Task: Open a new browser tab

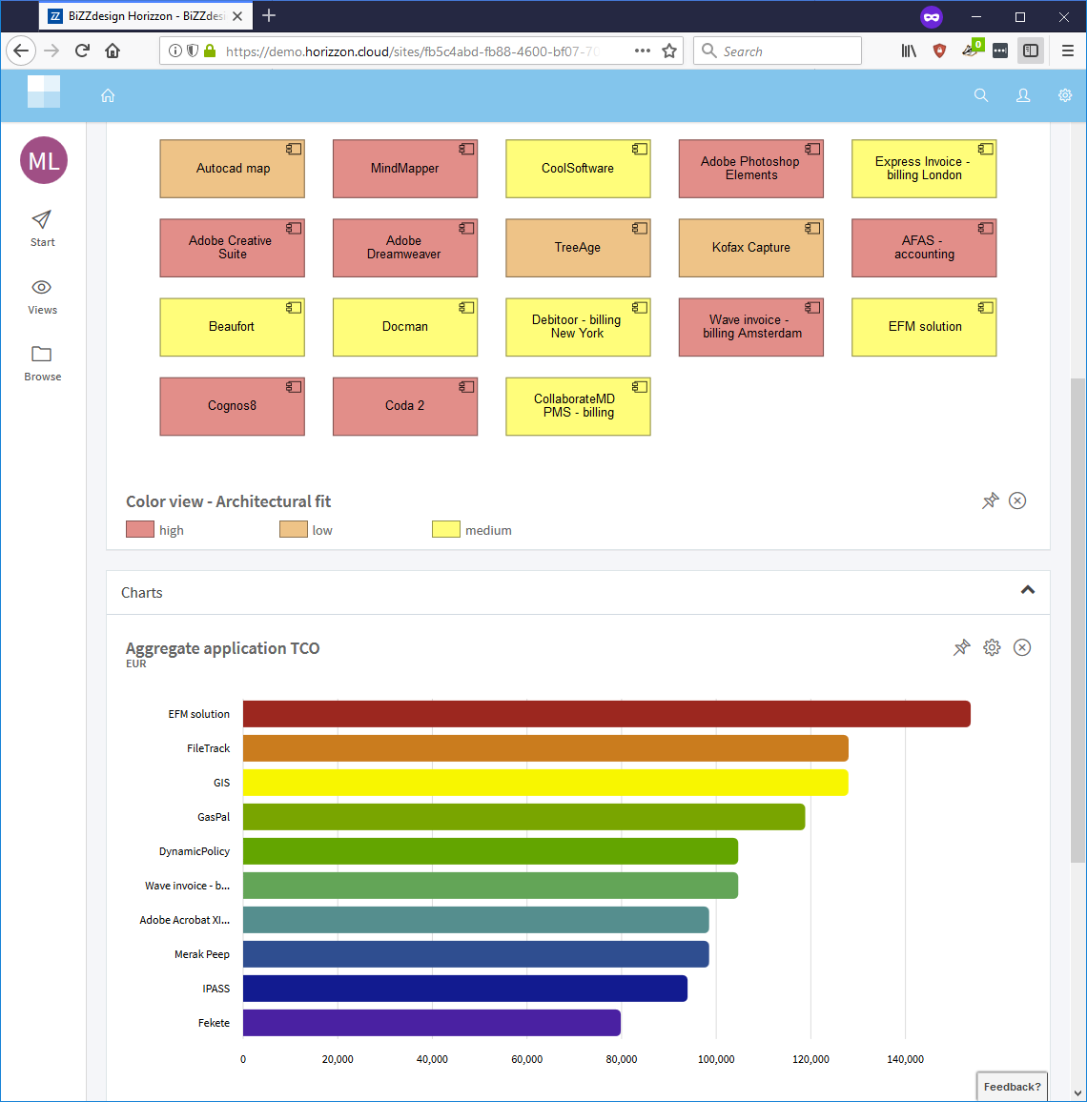Action: click(x=269, y=15)
